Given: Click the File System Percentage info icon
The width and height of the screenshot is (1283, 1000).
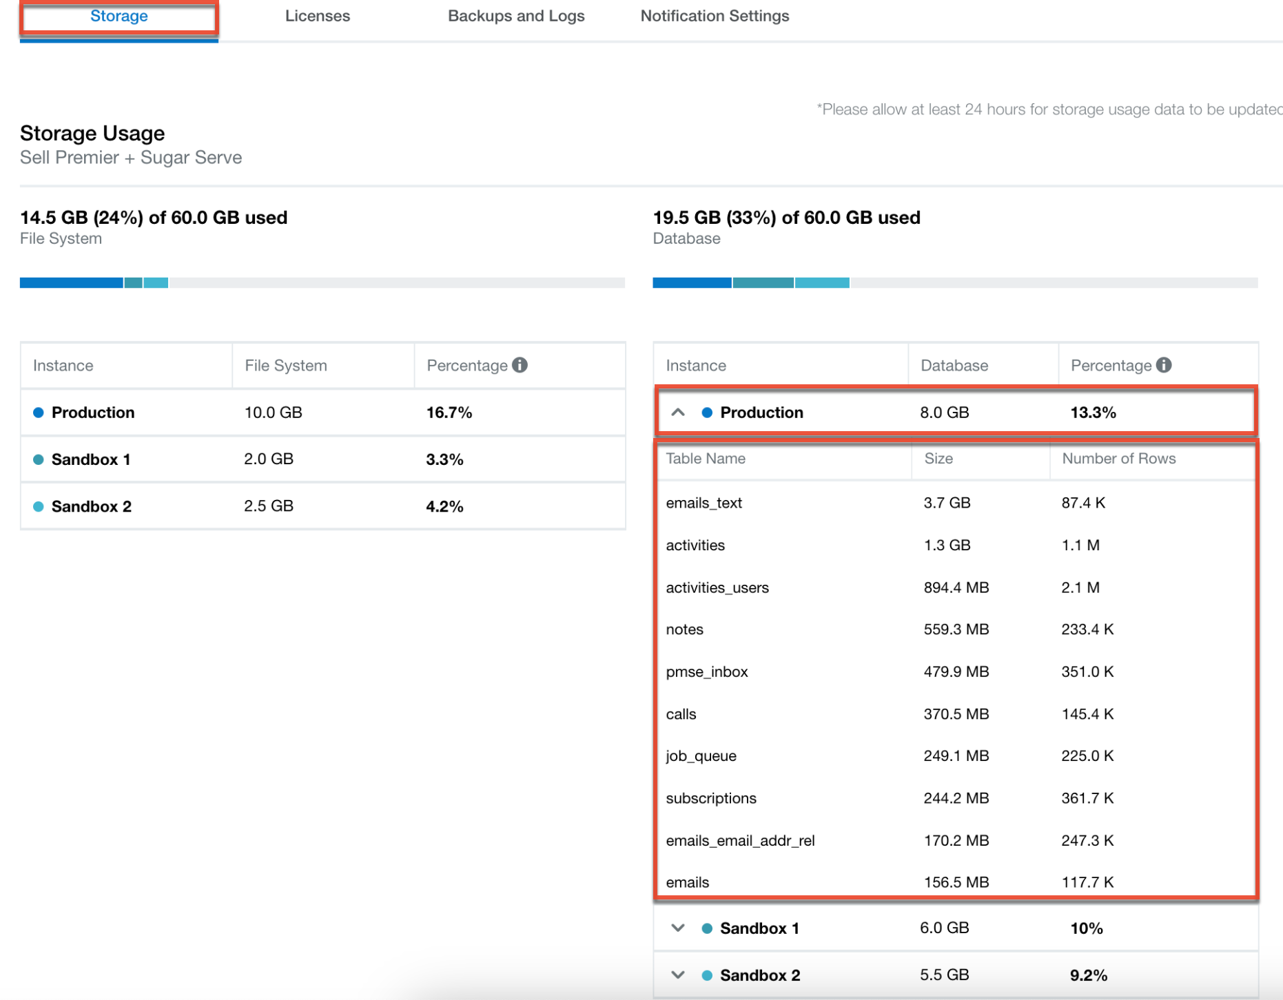Looking at the screenshot, I should [x=520, y=365].
